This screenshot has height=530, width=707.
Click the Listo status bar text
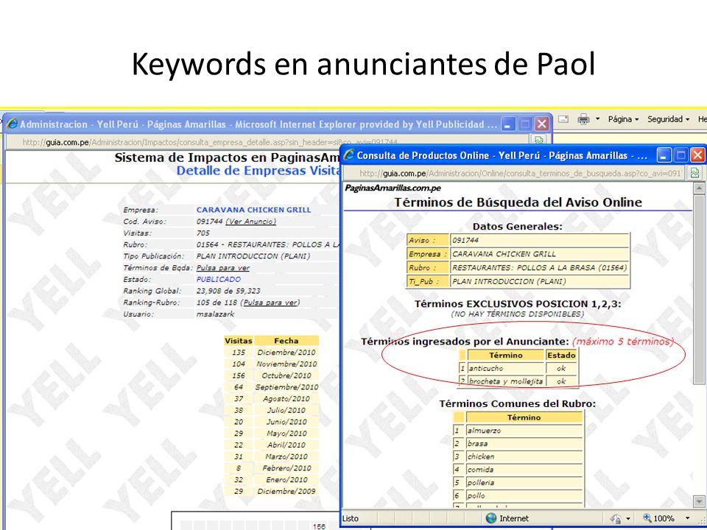(x=351, y=519)
